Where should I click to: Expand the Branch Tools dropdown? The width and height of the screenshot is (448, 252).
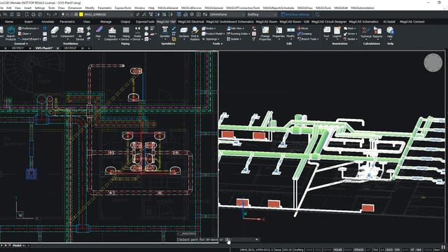[x=308, y=39]
